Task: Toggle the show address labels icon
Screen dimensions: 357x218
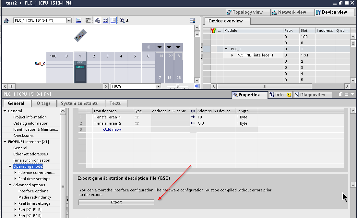Action: [98, 20]
